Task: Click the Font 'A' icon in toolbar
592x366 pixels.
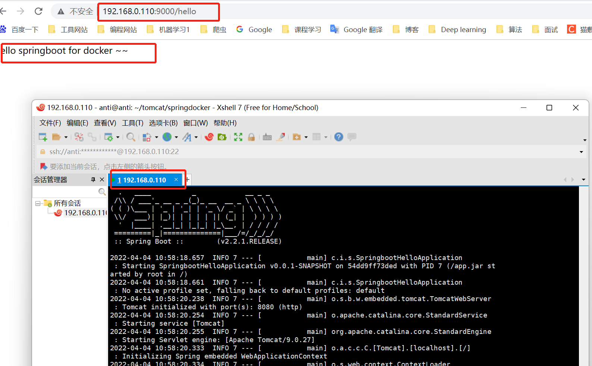Action: click(187, 137)
